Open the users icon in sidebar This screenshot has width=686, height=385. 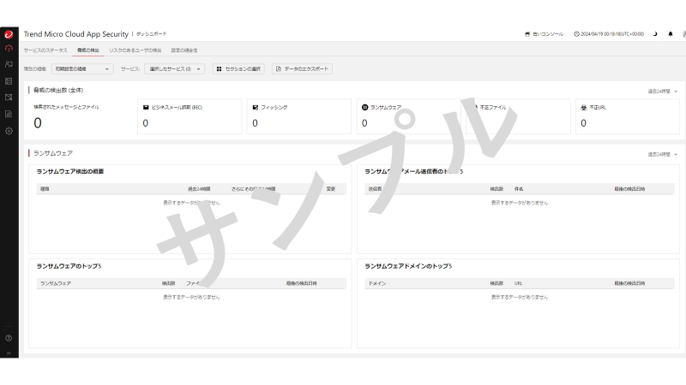[9, 64]
